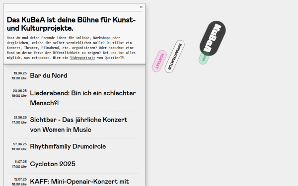Click heading 'Das KuBaA ist deine Bühne'

click(x=71, y=24)
